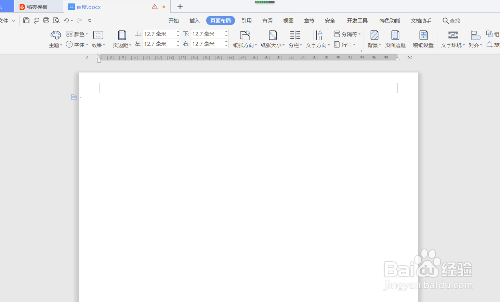This screenshot has height=302, width=500.
Task: Open the Fonts (字体) theme option
Action: click(77, 45)
